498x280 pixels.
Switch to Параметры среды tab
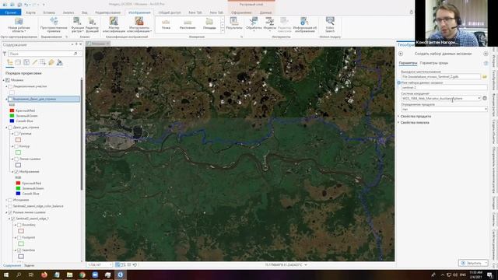tap(434, 63)
